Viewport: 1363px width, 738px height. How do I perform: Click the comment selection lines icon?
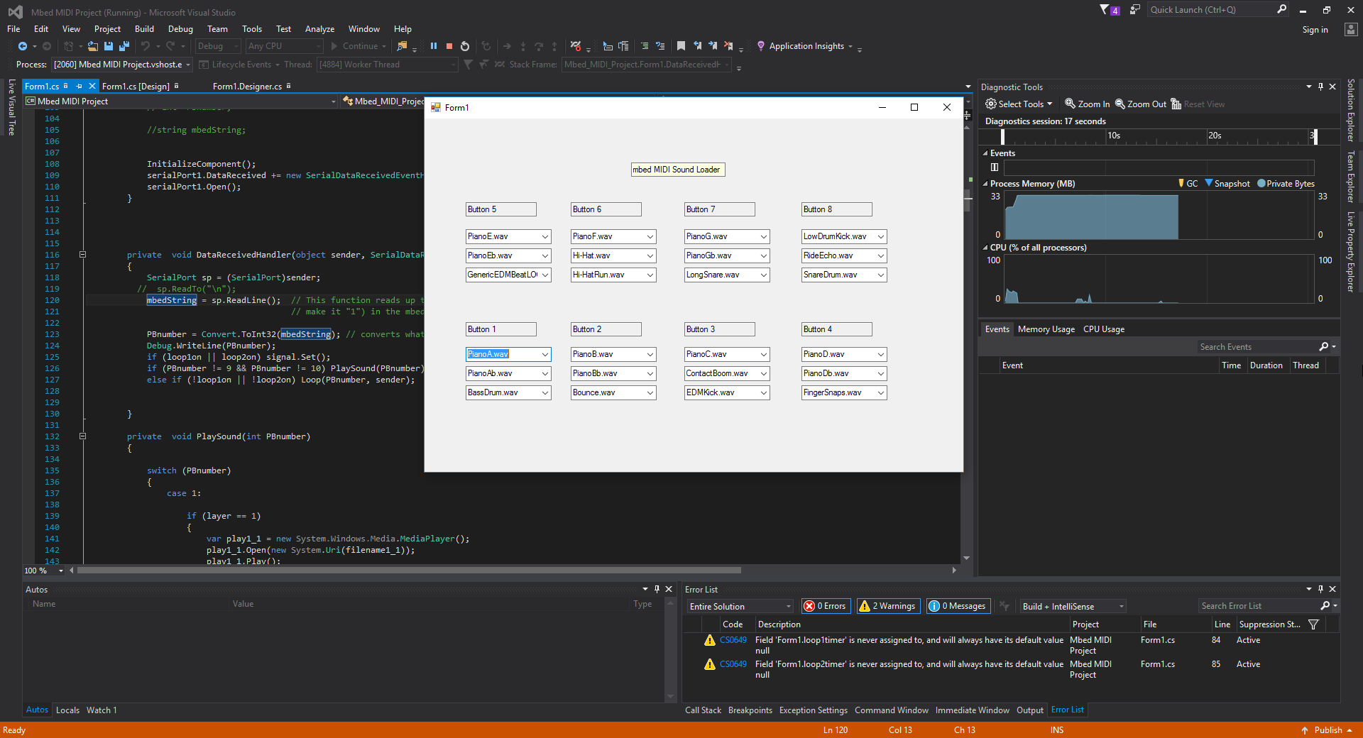click(645, 46)
